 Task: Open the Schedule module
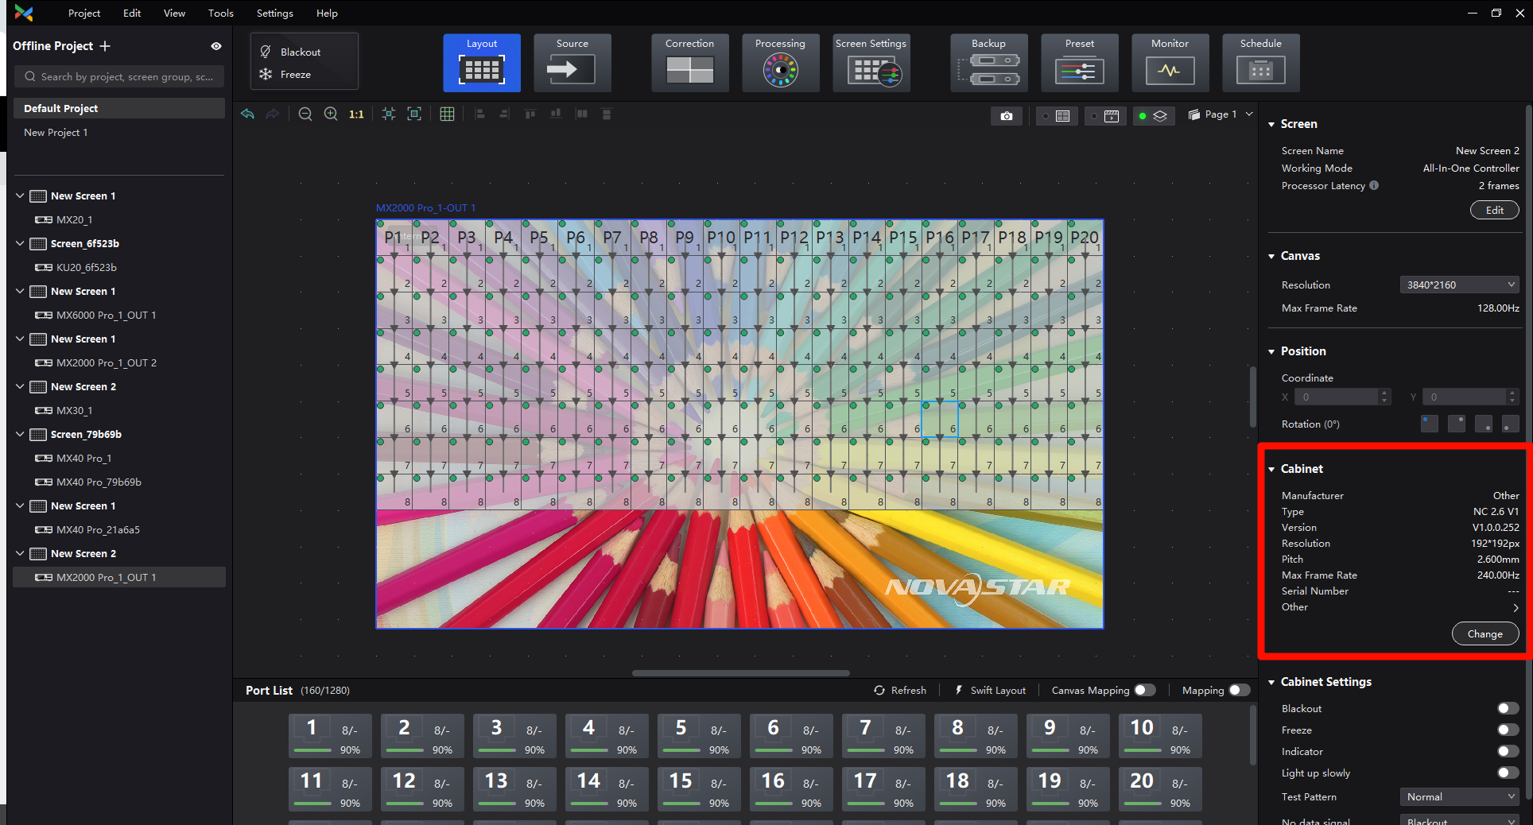tap(1260, 63)
